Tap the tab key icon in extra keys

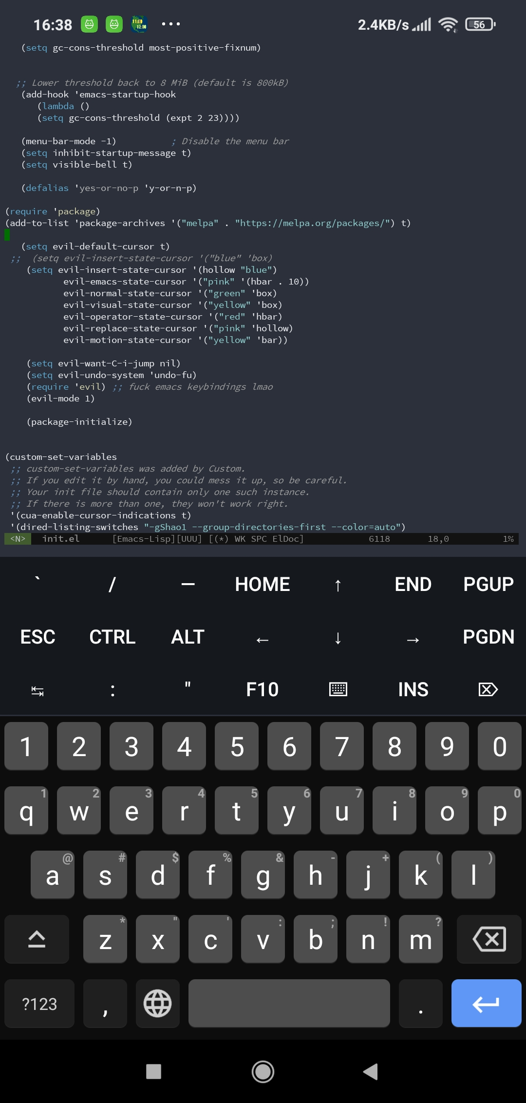click(x=38, y=690)
